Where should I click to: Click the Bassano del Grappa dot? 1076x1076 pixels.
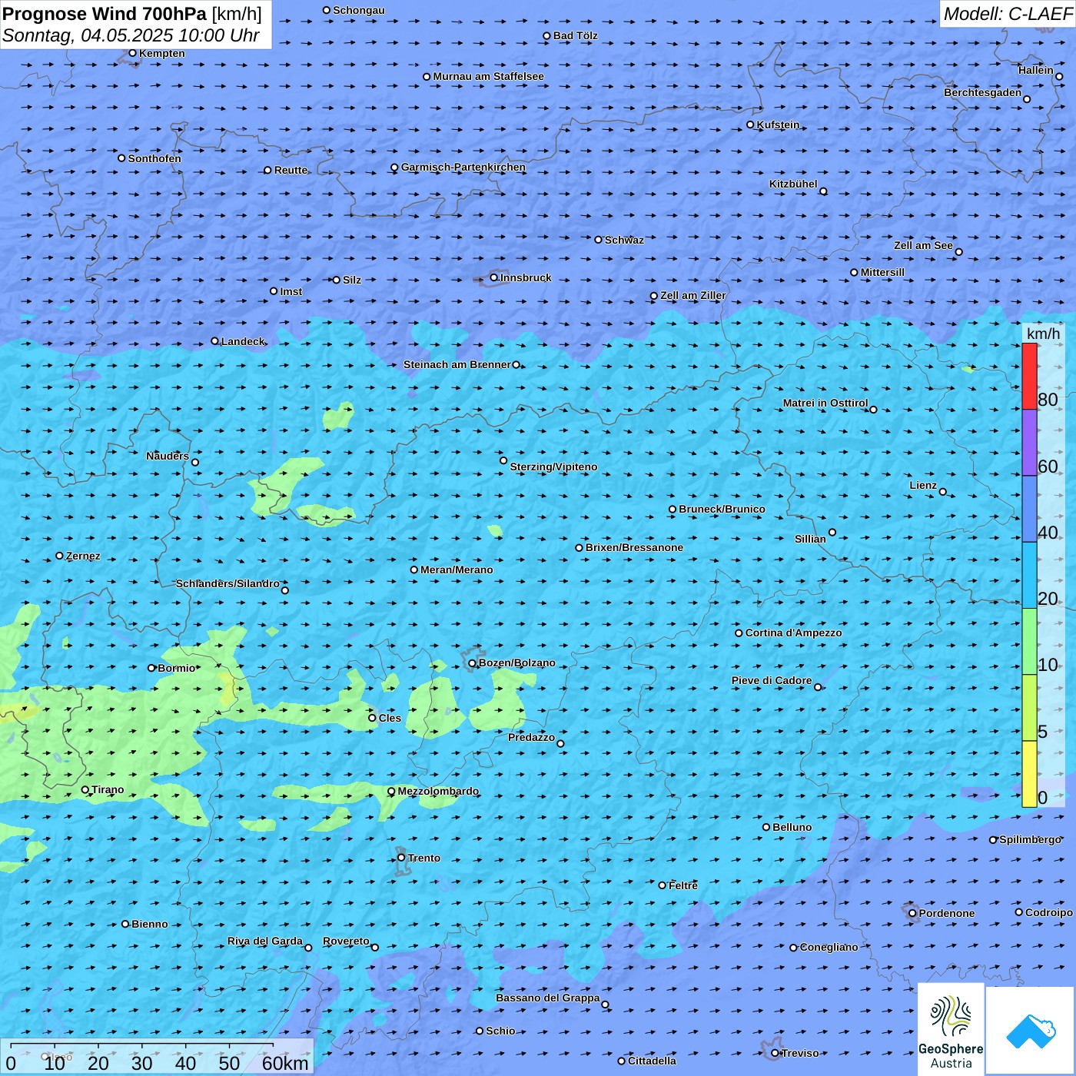coord(605,1005)
